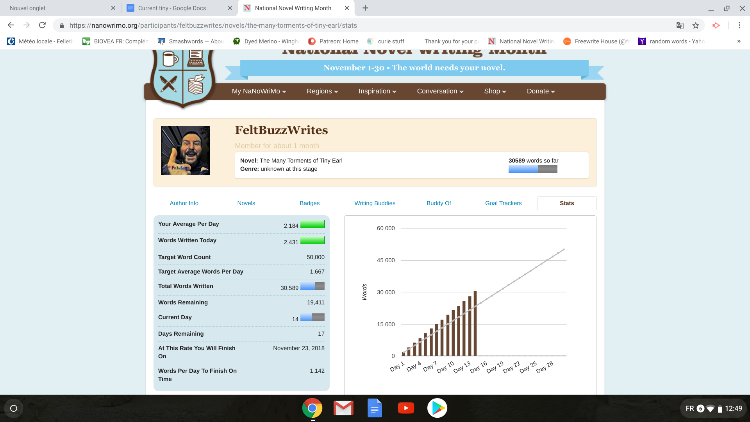
Task: Click the Words Remaining value 19,411
Action: coord(316,302)
